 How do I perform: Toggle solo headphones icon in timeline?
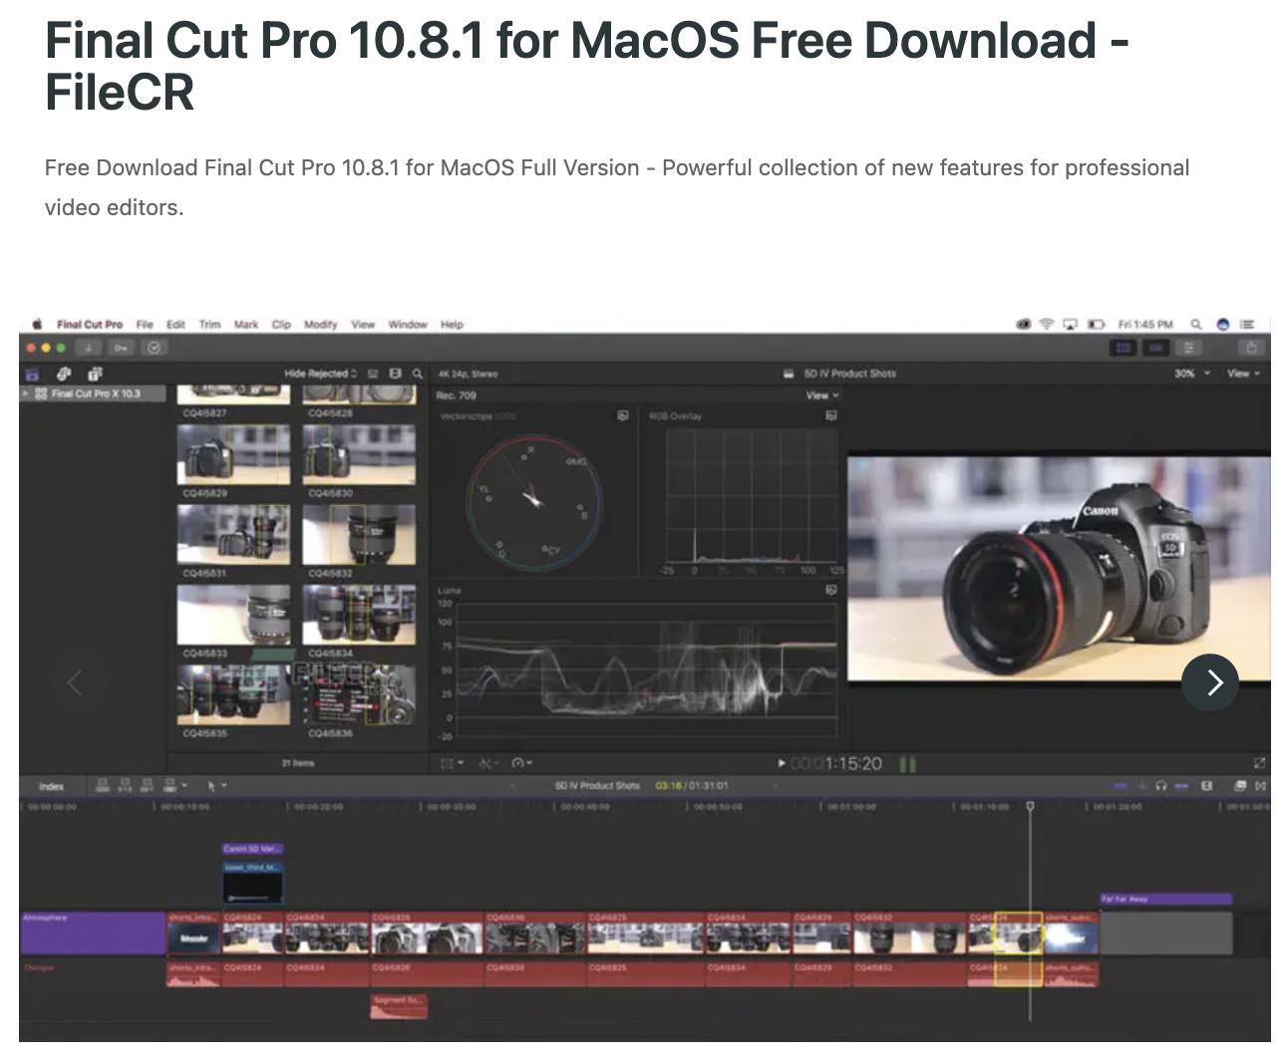1160,786
